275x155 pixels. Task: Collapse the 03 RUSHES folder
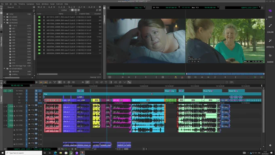[4, 23]
